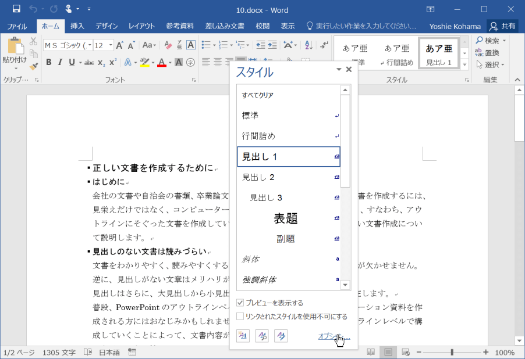Apply Italic formatting
This screenshot has height=359, width=525.
pos(60,62)
